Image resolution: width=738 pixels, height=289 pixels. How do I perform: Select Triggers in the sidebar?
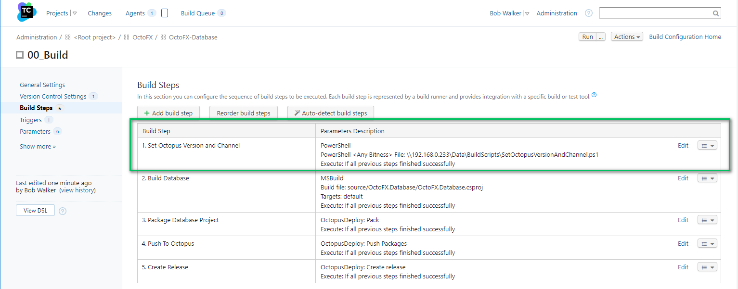click(x=31, y=120)
